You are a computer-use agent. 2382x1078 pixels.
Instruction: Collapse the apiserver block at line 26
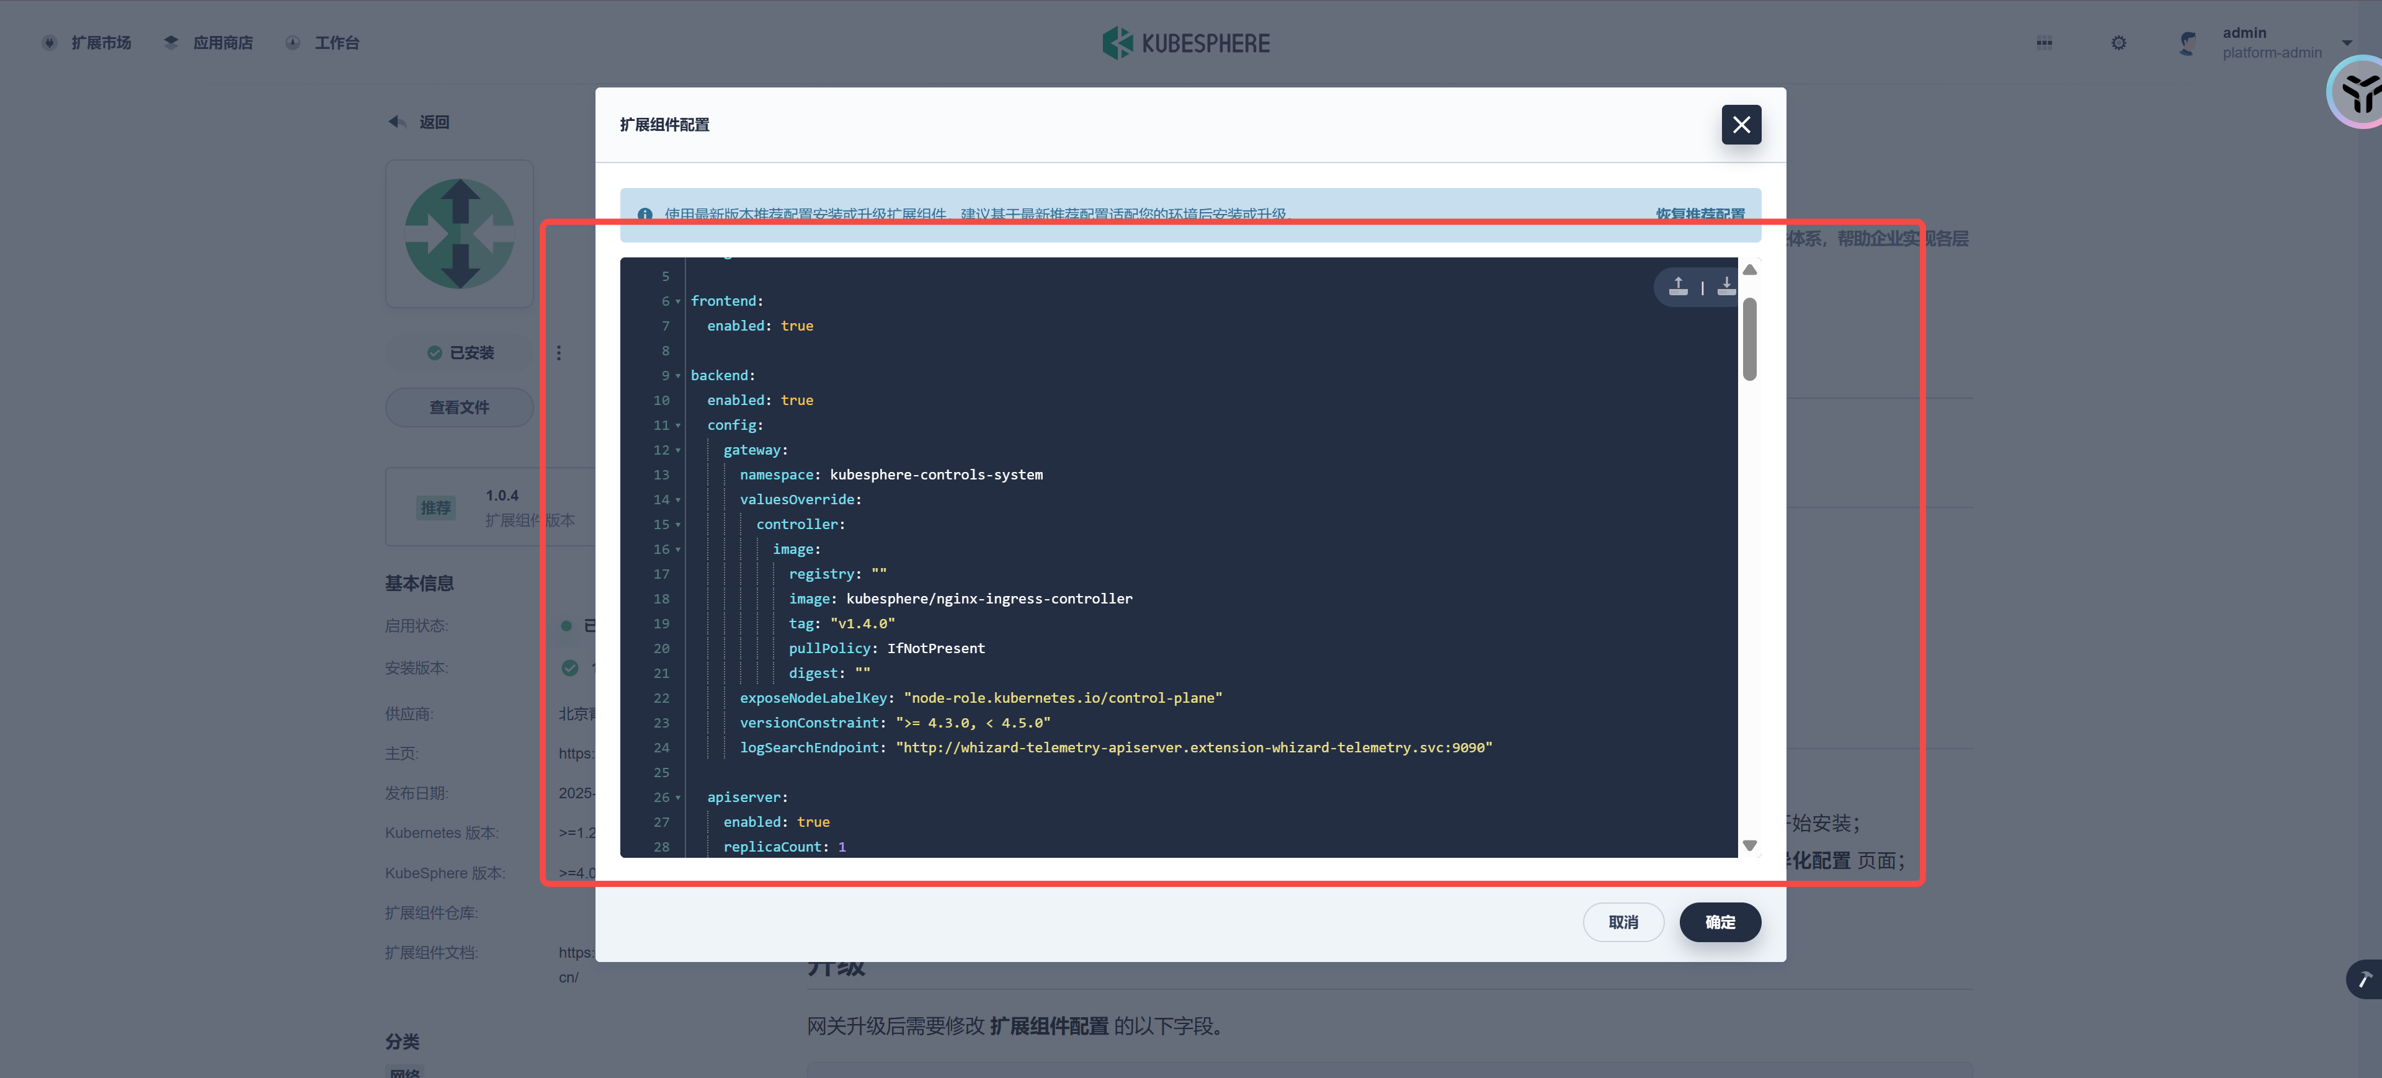click(678, 797)
